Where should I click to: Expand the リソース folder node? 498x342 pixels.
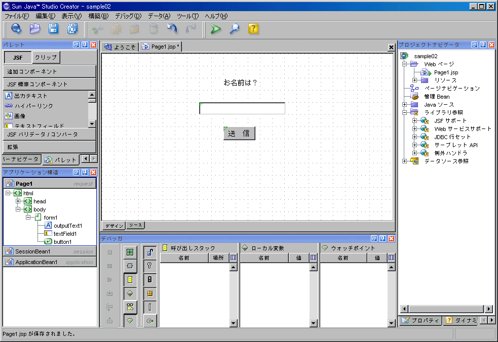[x=414, y=80]
